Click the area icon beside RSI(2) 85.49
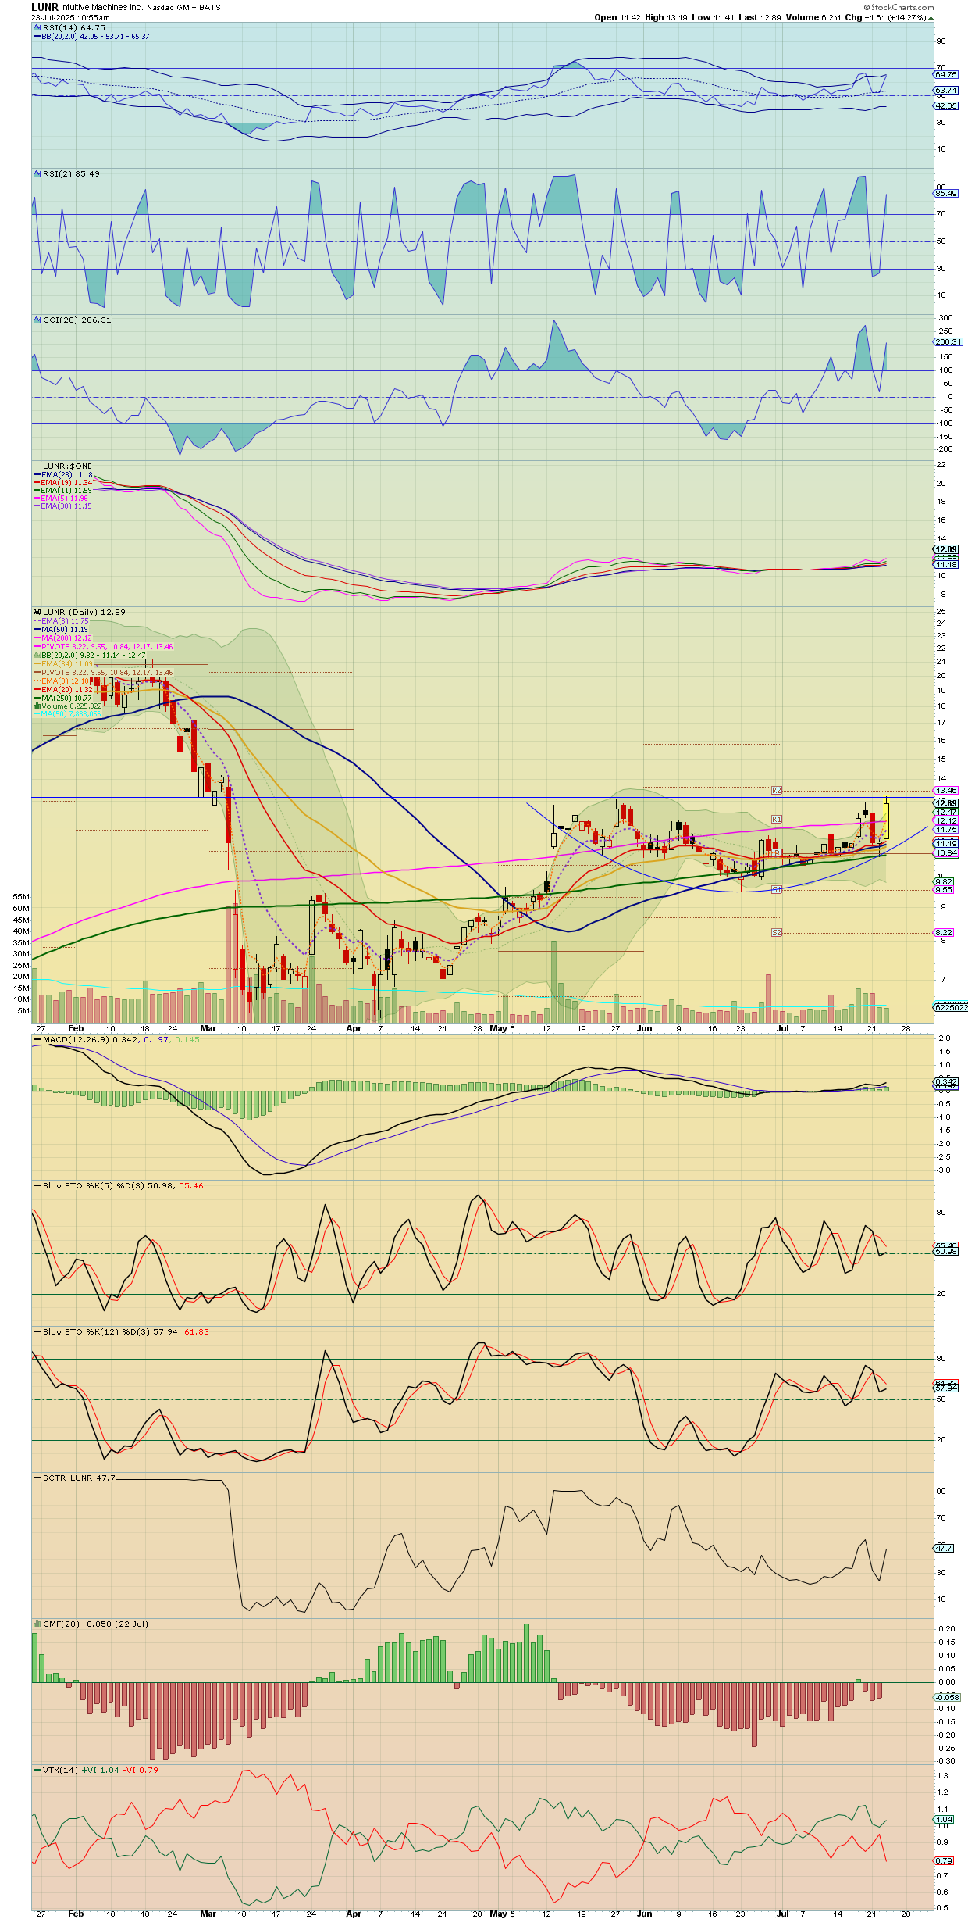Viewport: 968px width, 1919px height. 37,173
